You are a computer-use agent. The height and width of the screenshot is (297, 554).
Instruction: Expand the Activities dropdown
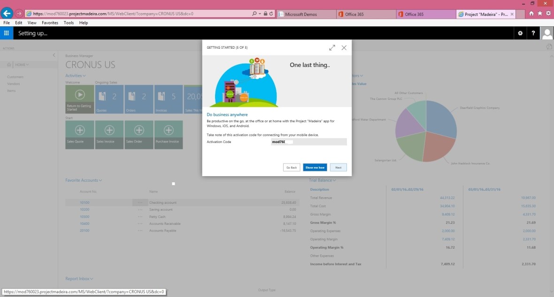coord(76,75)
